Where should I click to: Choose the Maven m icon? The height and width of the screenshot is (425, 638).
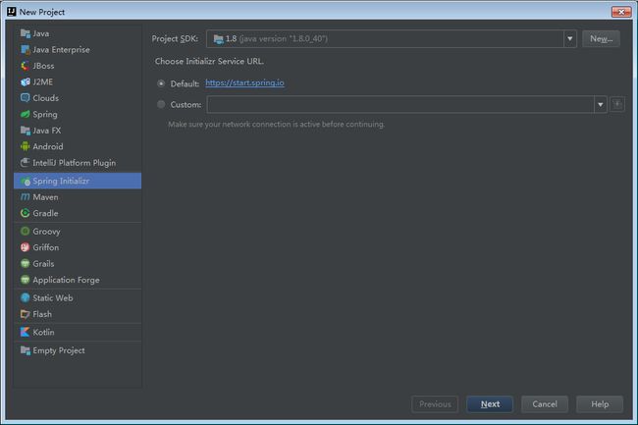point(26,197)
